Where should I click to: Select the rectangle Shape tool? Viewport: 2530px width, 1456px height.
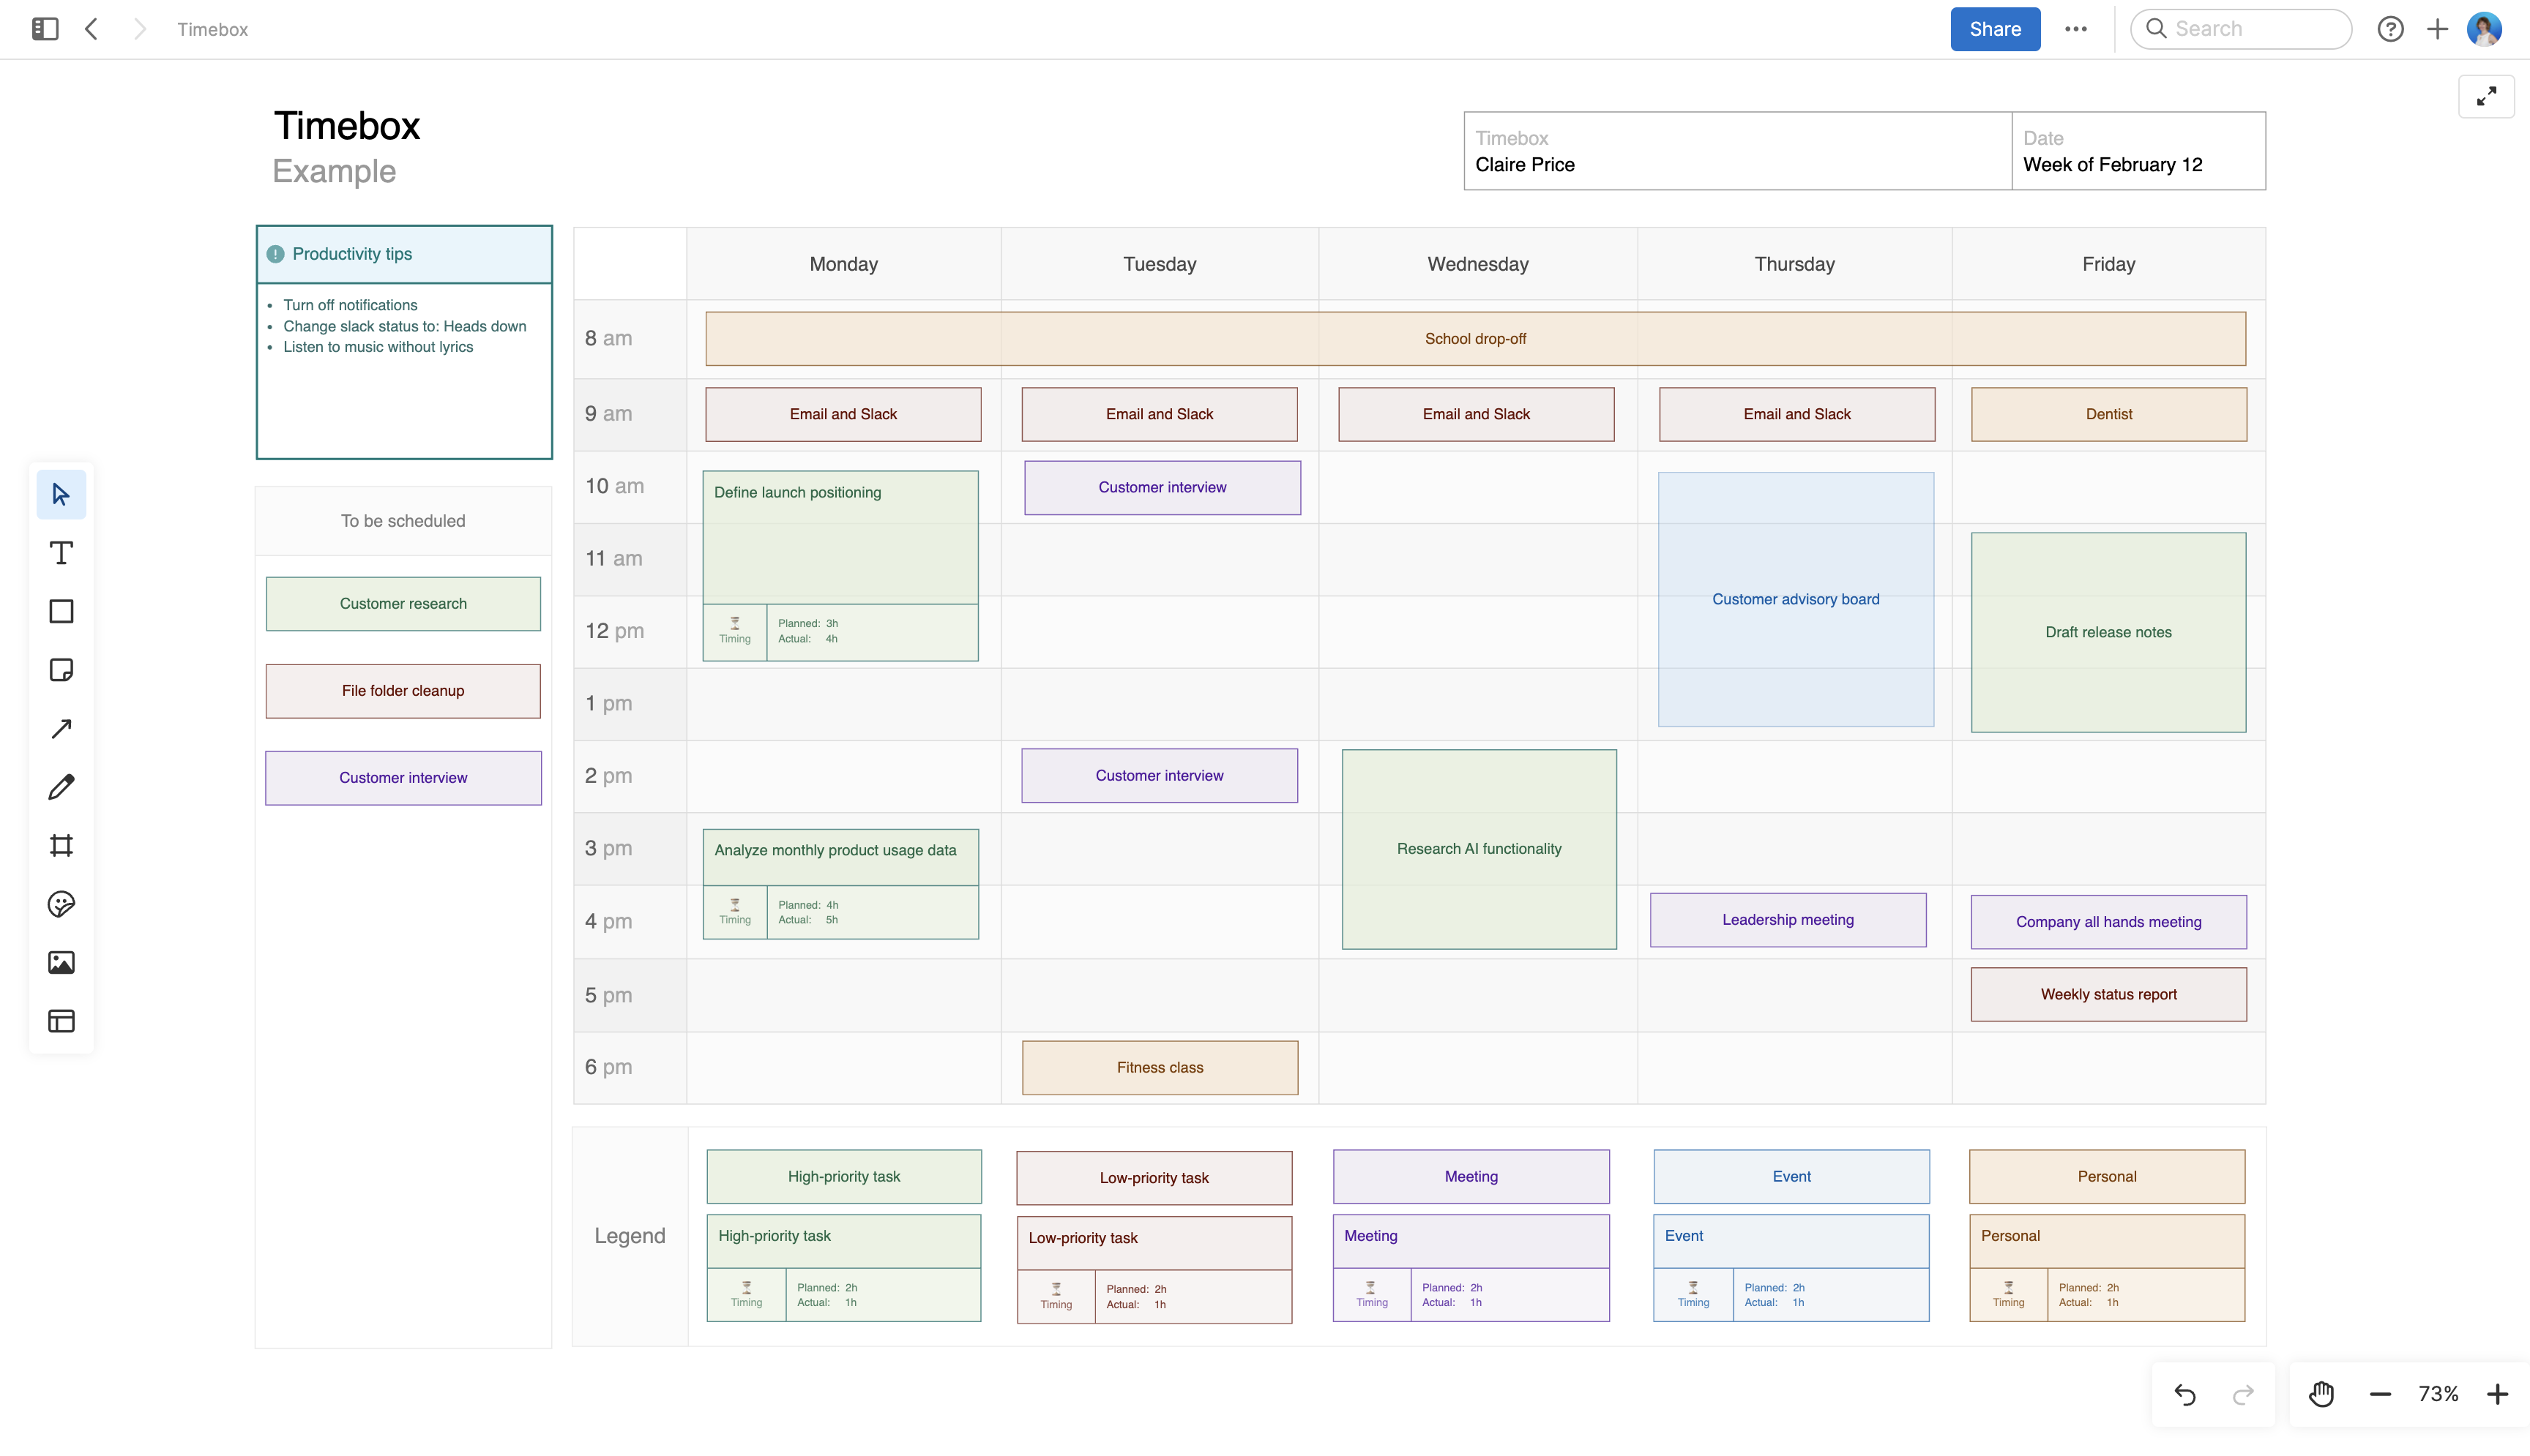(61, 611)
